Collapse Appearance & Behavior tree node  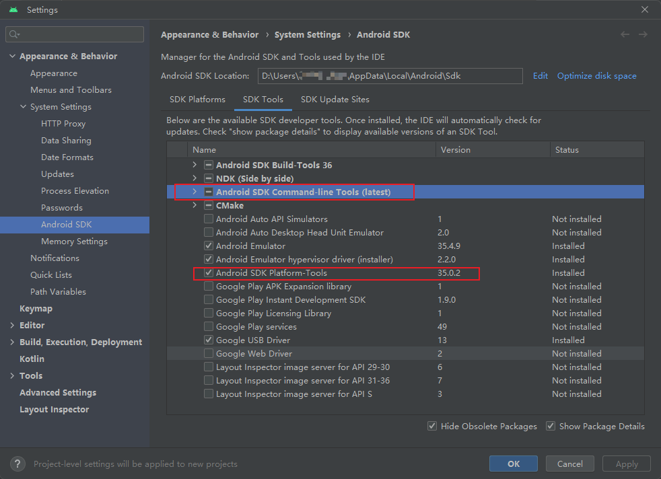click(12, 56)
